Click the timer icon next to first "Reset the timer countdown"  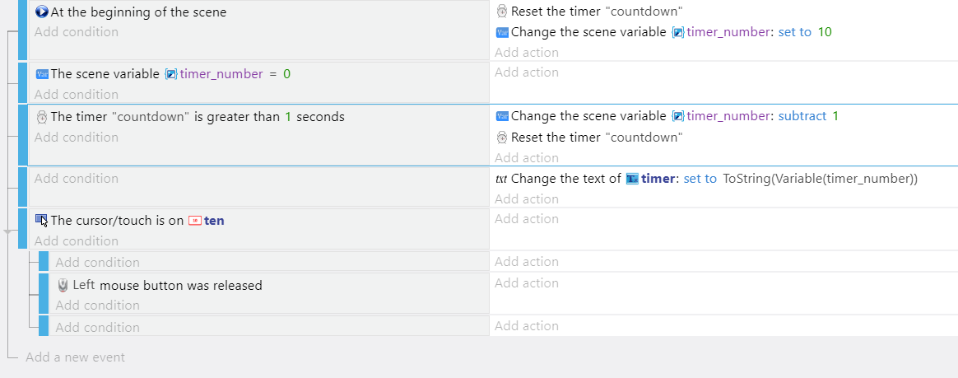[x=501, y=11]
